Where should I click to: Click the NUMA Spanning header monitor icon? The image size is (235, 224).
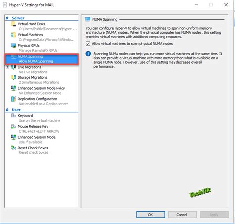(87, 19)
